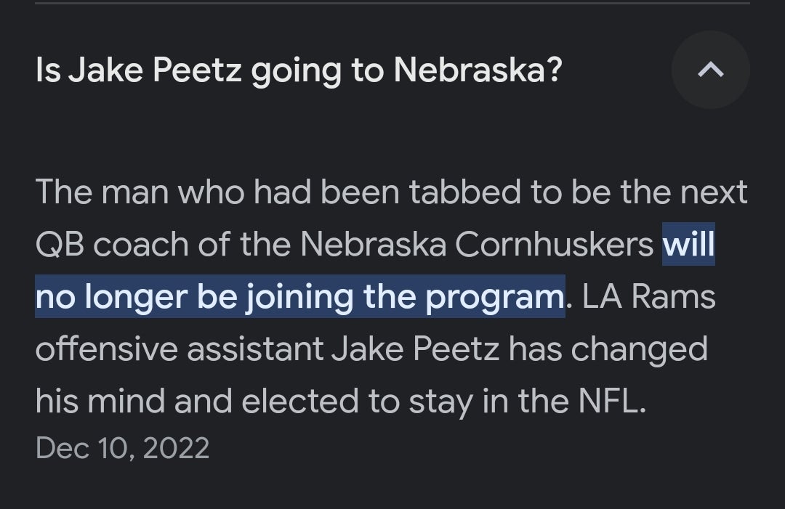Click the question 'Is Jake Peetz going to Nebraska?'
This screenshot has width=785, height=509.
pyautogui.click(x=298, y=70)
